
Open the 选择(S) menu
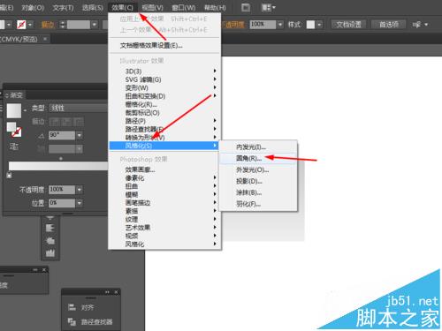[x=93, y=7]
